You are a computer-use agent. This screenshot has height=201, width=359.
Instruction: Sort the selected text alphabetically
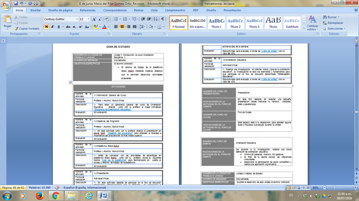pyautogui.click(x=156, y=20)
